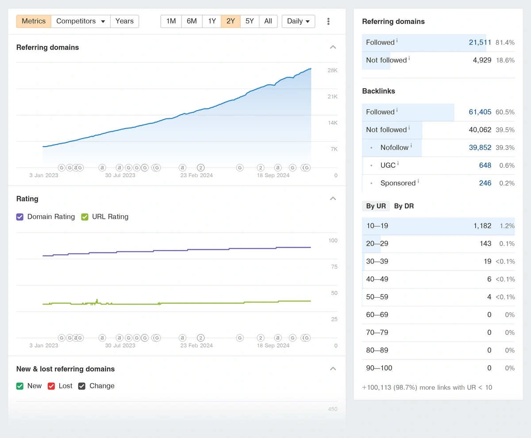Image resolution: width=531 pixels, height=438 pixels.
Task: Collapse the Referring domains chart section
Action: tap(333, 47)
